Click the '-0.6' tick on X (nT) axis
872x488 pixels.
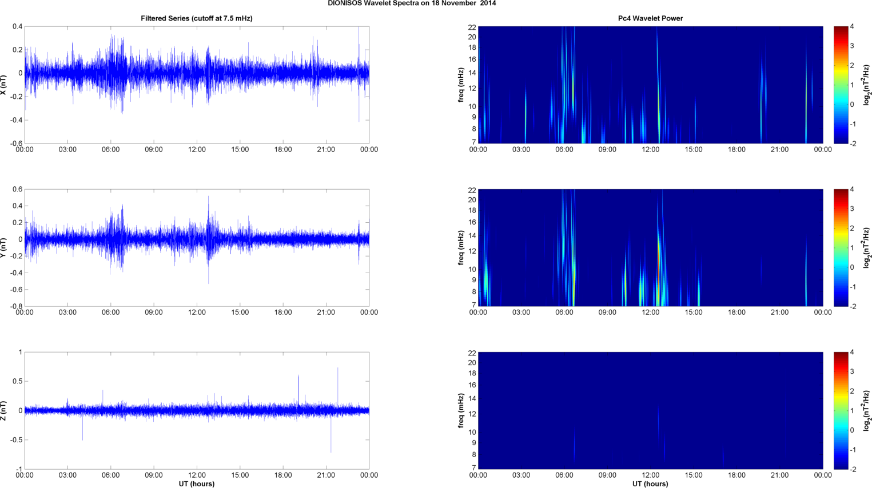pyautogui.click(x=16, y=143)
